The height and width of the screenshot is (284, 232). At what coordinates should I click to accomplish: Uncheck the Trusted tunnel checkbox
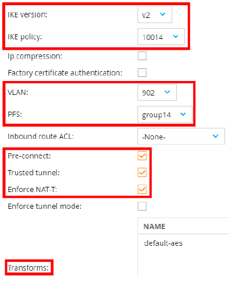coord(142,172)
